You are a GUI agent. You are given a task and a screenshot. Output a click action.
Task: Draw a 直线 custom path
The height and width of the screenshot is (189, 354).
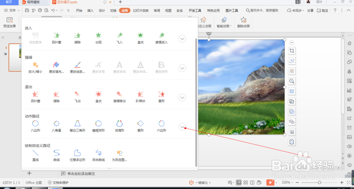coord(35,156)
